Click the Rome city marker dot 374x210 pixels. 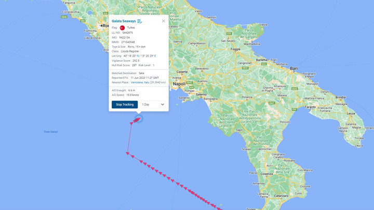click(101, 25)
